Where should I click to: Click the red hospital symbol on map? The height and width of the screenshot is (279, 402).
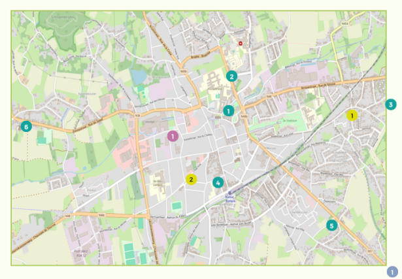point(241,44)
